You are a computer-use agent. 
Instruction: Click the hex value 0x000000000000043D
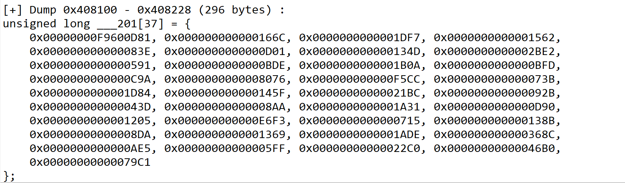pos(90,107)
